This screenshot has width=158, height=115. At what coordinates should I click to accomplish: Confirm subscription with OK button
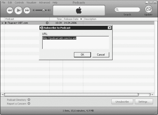pos(82,55)
